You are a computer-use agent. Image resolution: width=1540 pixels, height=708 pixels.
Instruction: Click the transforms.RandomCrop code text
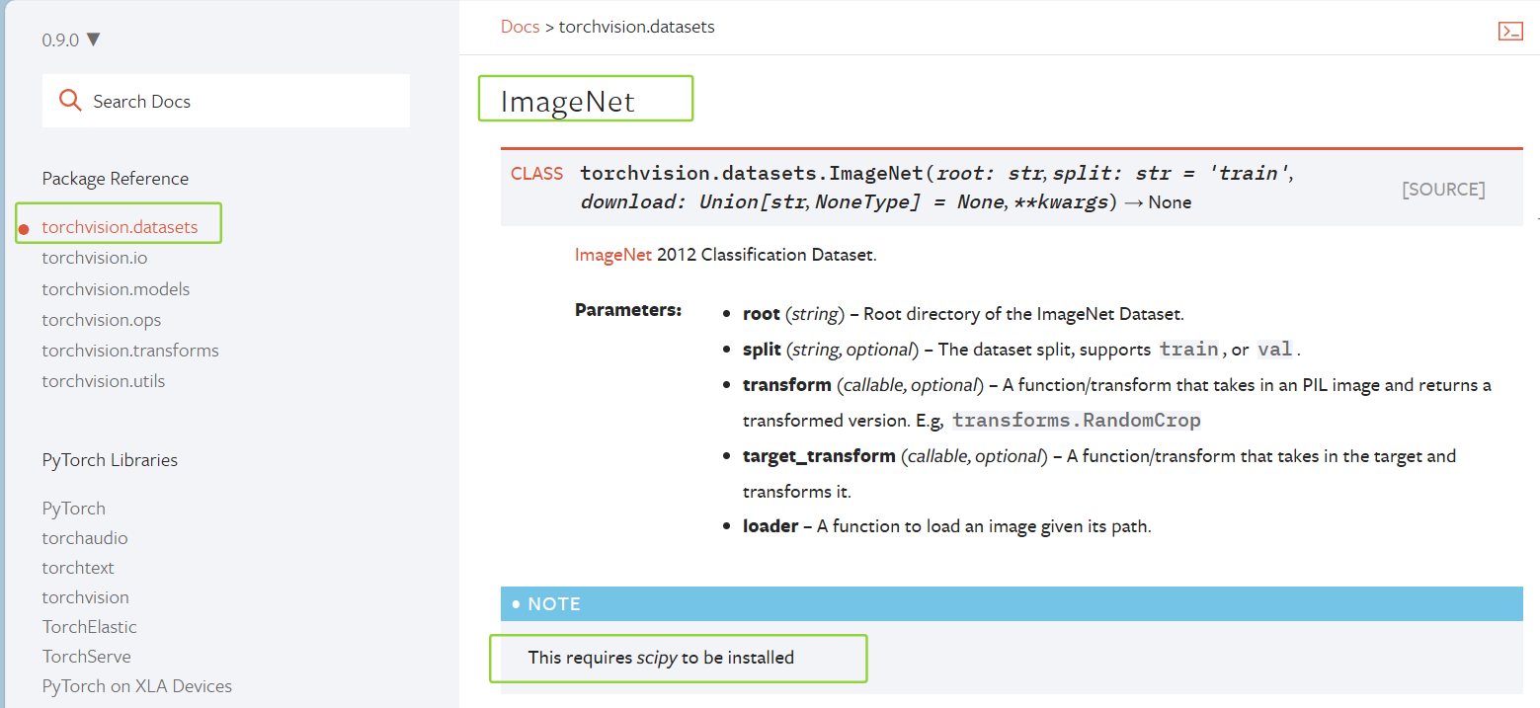click(x=1077, y=421)
